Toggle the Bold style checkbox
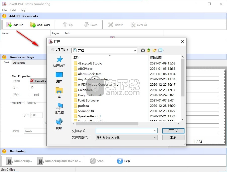This screenshot has width=227, height=172. click(31, 94)
